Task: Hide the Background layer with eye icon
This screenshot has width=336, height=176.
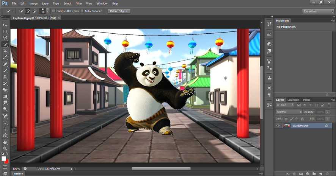Action: click(278, 126)
